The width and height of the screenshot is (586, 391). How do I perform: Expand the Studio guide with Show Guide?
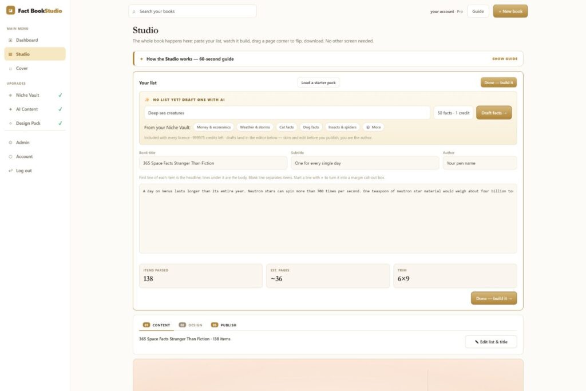(x=505, y=59)
